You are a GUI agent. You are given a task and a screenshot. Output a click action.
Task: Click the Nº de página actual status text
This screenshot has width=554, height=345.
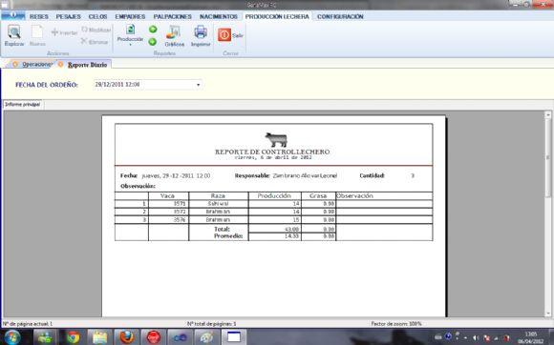[x=28, y=323]
